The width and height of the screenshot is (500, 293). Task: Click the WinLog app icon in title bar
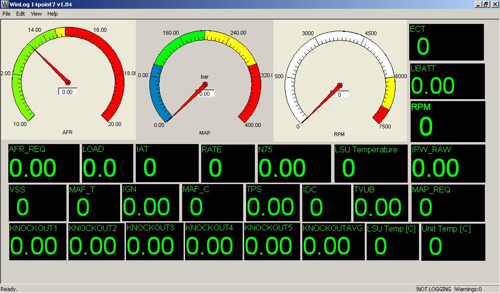pyautogui.click(x=5, y=4)
